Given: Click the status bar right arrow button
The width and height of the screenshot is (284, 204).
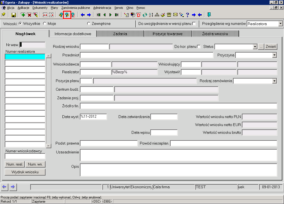Looking at the screenshot, I should (x=13, y=187).
